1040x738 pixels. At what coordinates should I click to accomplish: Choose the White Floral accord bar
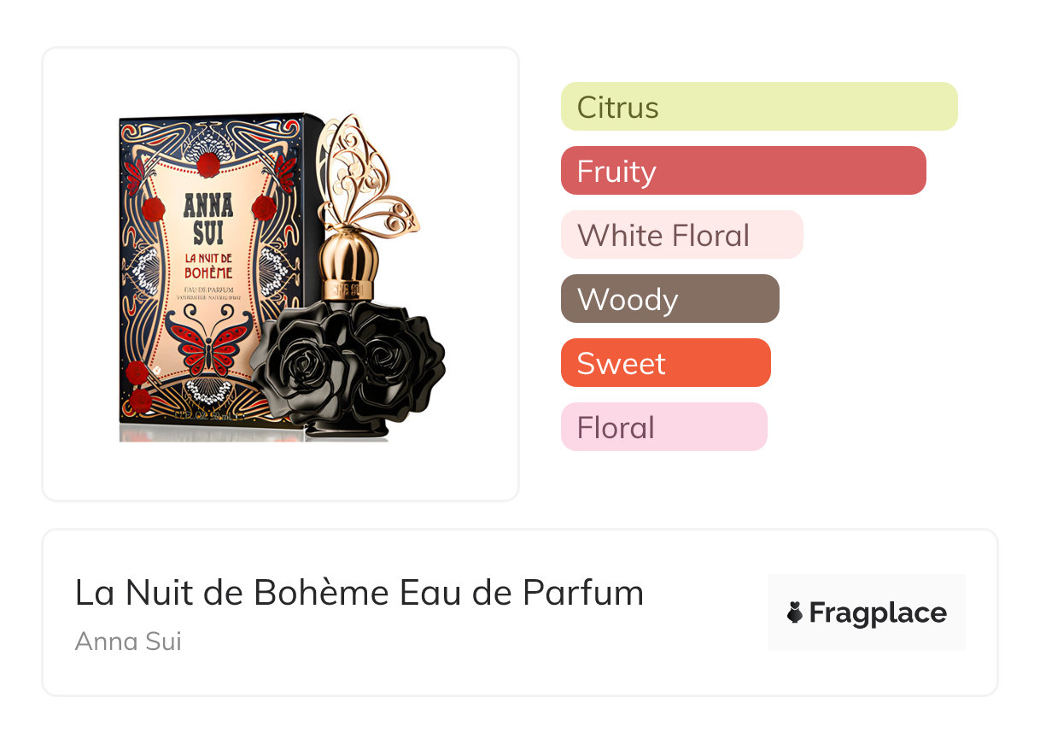(681, 235)
